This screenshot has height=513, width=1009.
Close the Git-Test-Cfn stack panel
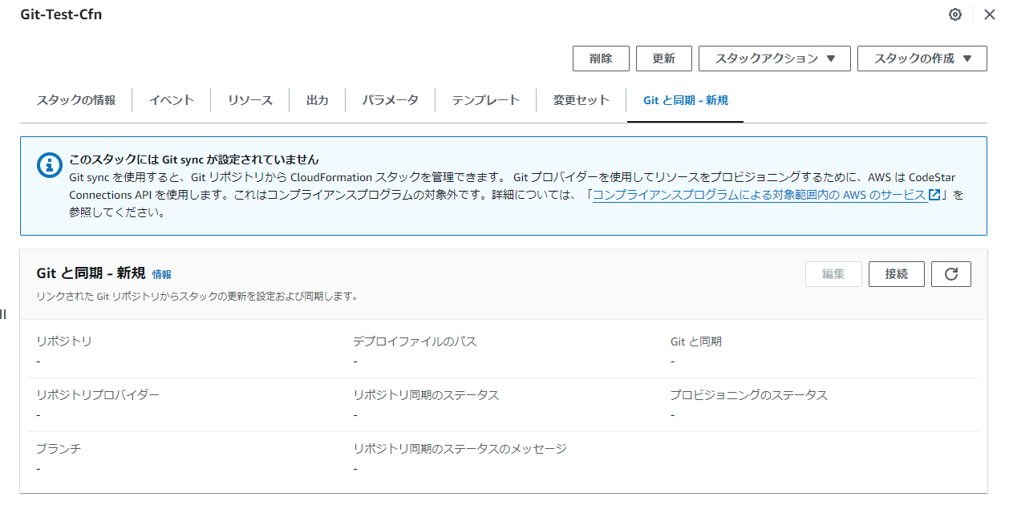[x=989, y=14]
